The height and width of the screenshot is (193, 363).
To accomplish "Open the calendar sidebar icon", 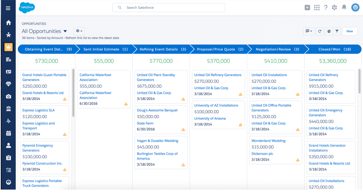I will pyautogui.click(x=8, y=133).
